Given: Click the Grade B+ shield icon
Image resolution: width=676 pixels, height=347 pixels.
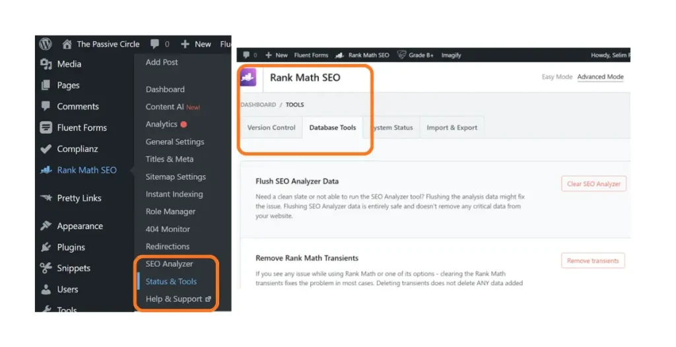Looking at the screenshot, I should (401, 55).
